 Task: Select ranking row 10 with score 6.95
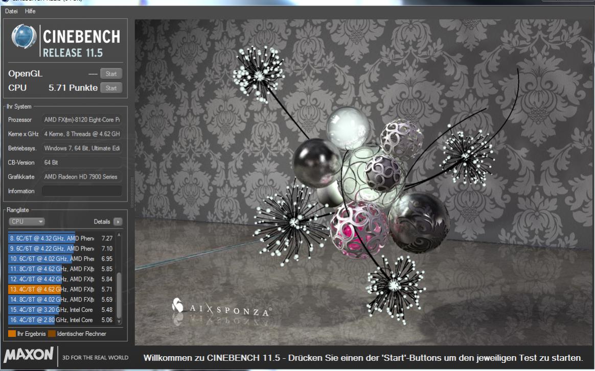click(61, 259)
